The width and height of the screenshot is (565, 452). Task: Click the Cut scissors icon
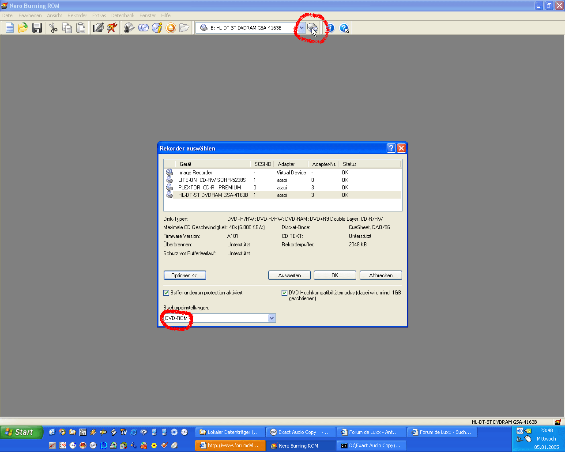click(x=53, y=28)
